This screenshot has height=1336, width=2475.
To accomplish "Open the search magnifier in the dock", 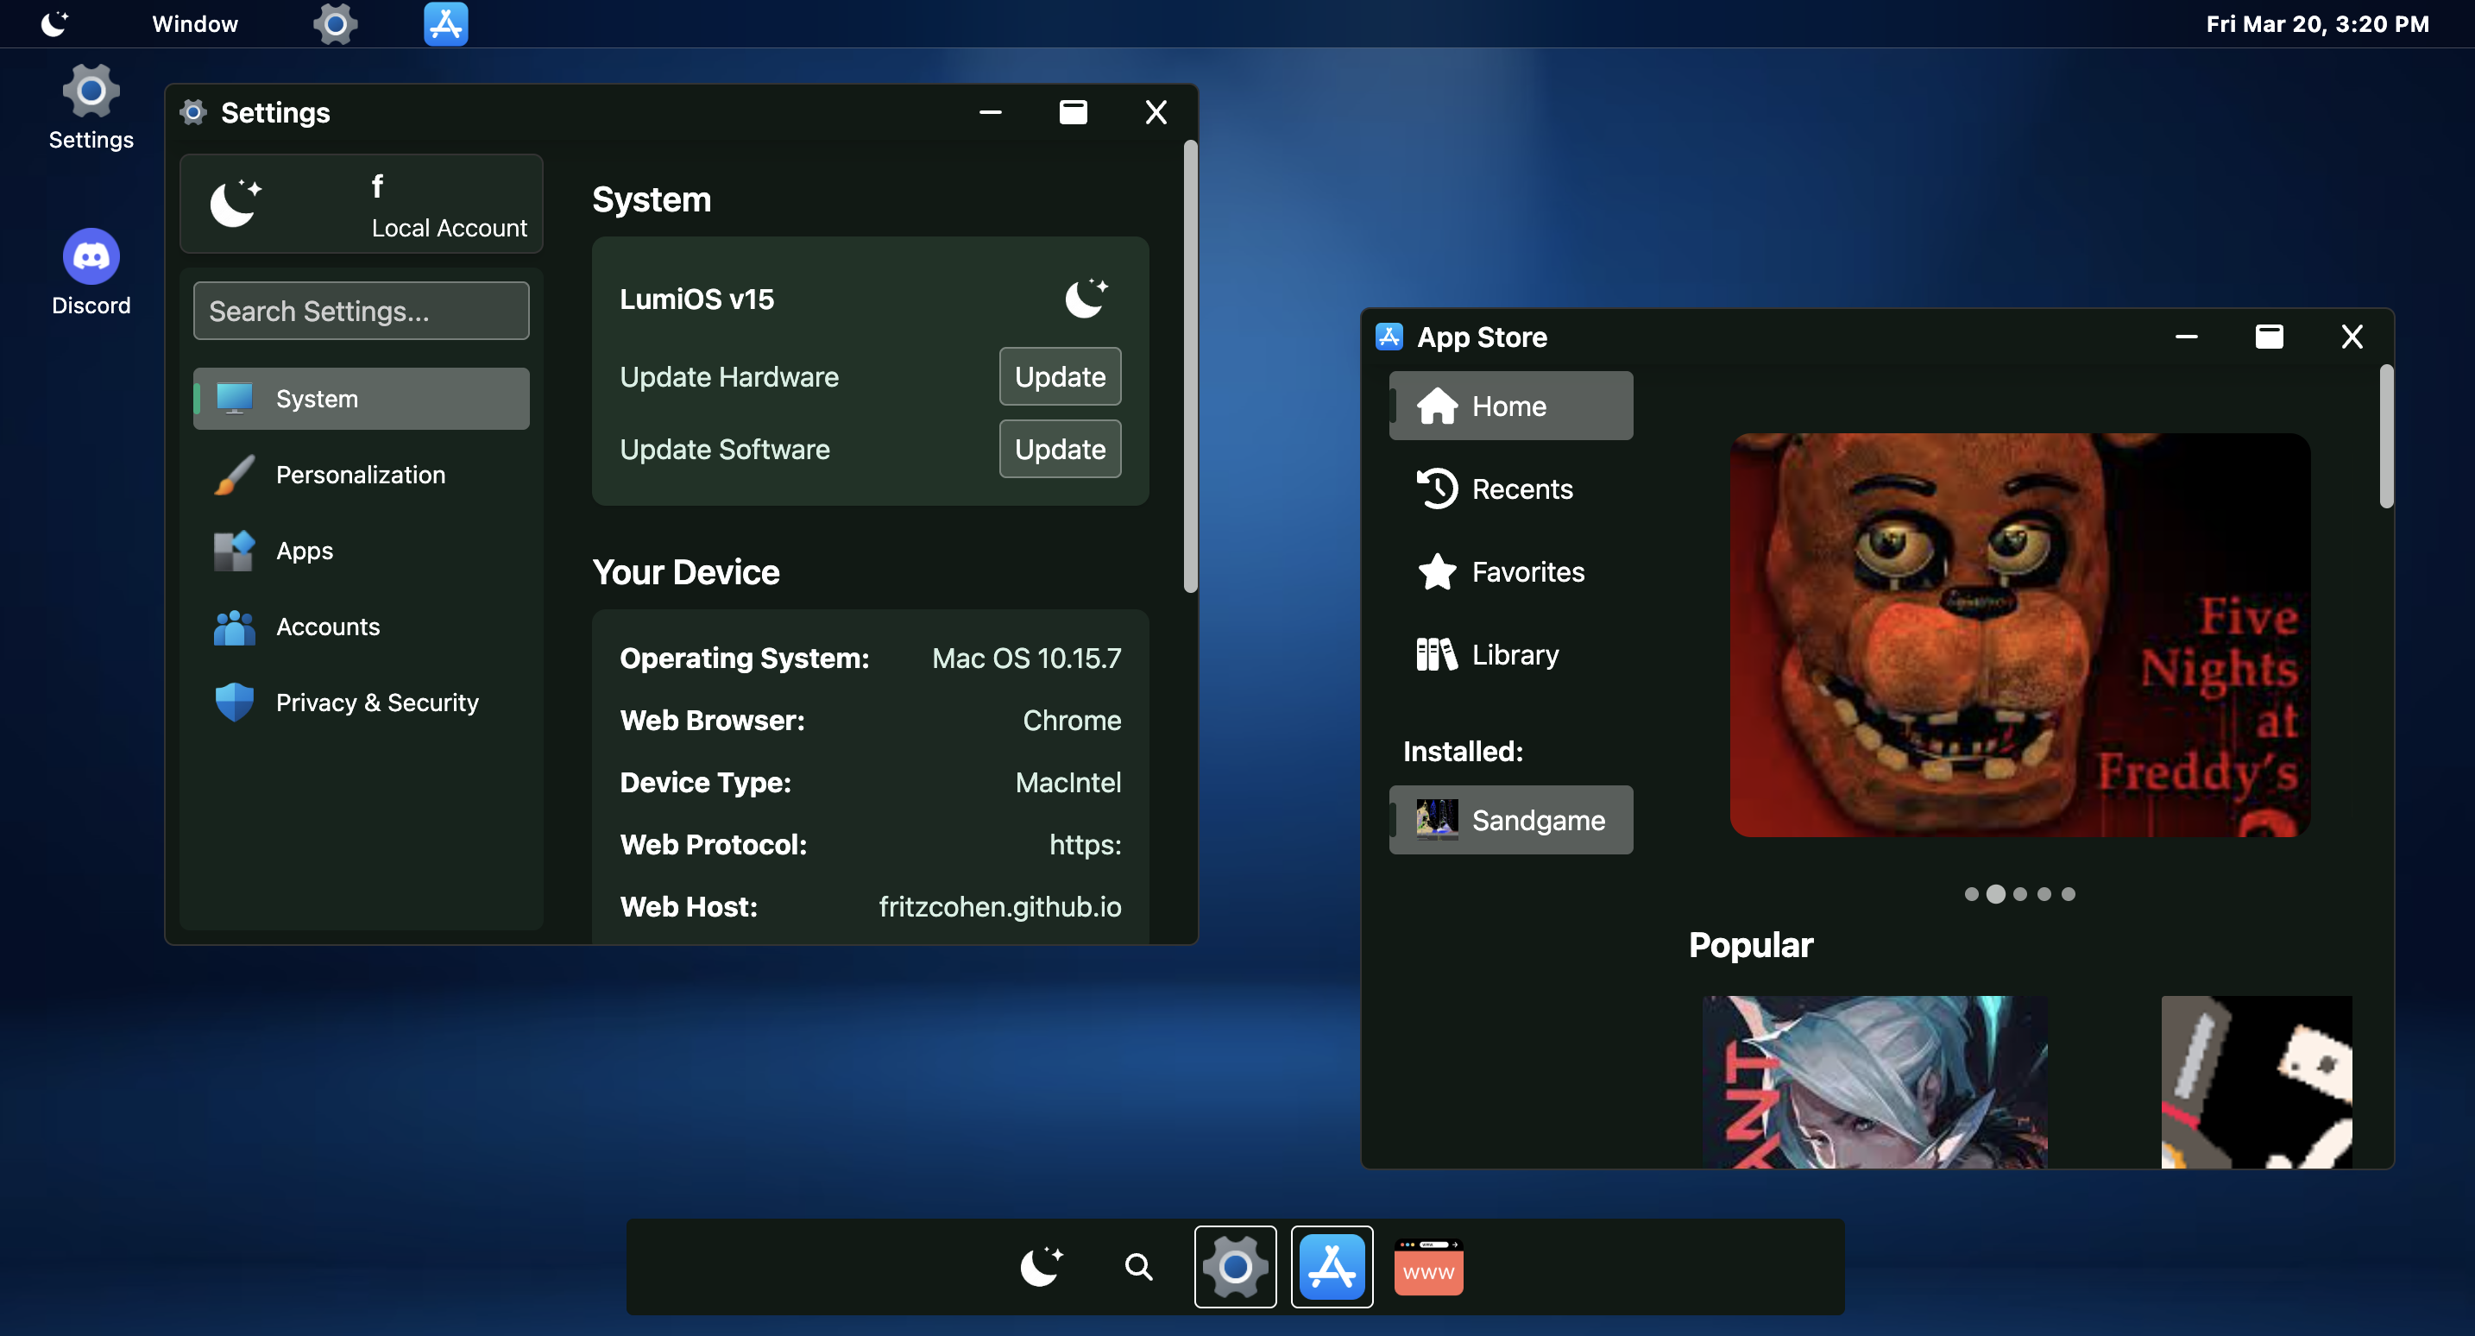I will (1138, 1267).
